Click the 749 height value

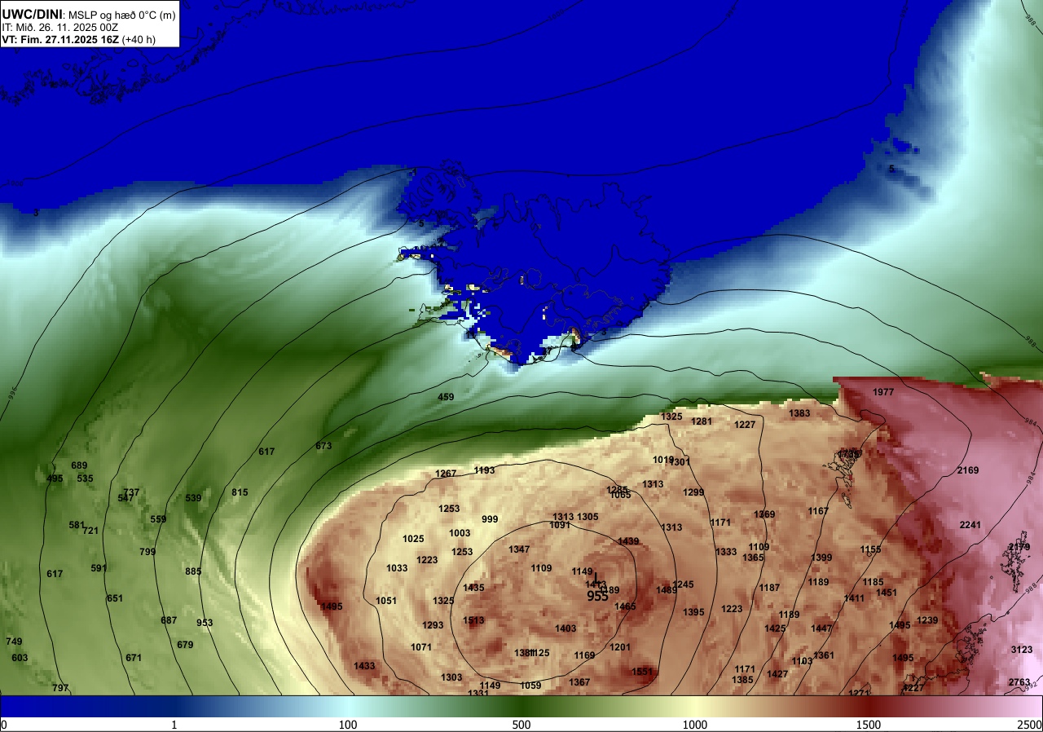point(14,642)
